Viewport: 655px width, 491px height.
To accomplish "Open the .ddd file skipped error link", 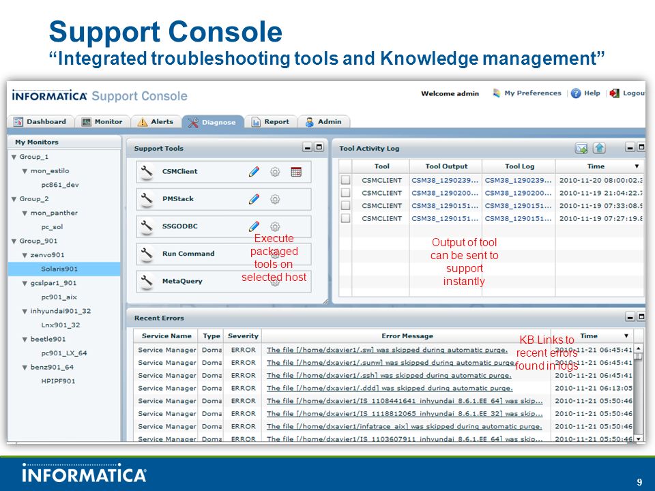I will 390,388.
